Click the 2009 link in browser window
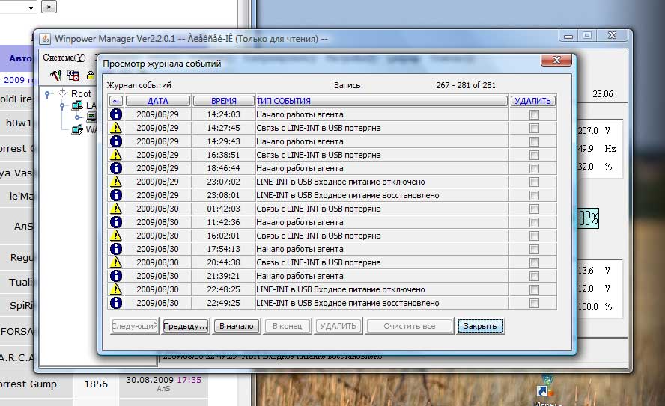Screen dimensions: 665x406 (18, 79)
